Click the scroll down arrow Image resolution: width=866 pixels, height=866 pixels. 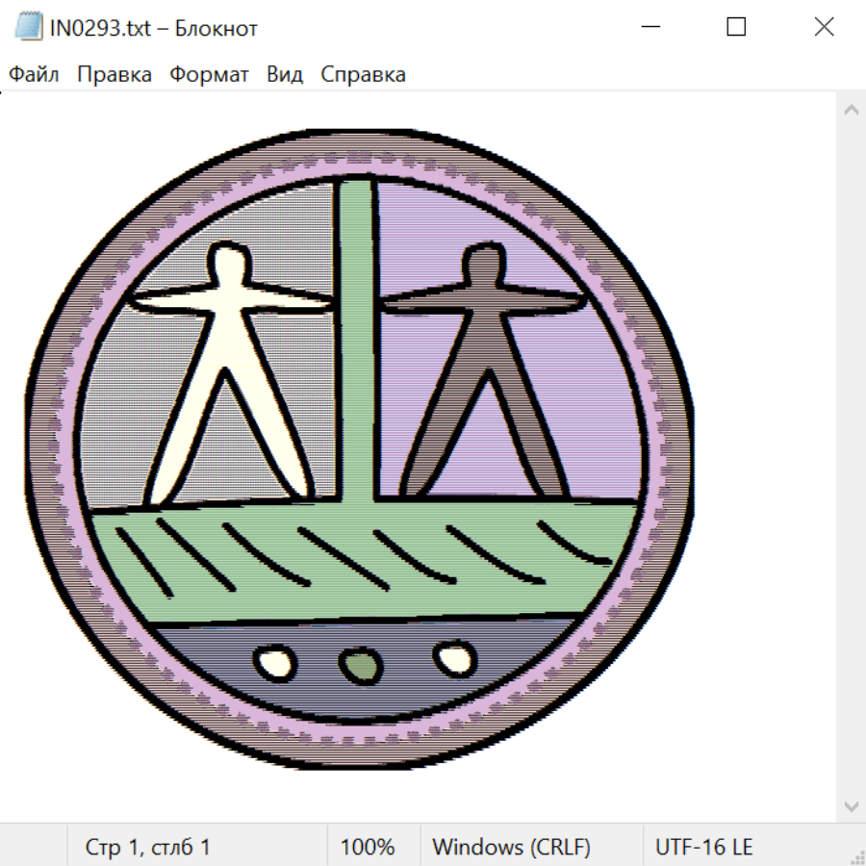[851, 804]
